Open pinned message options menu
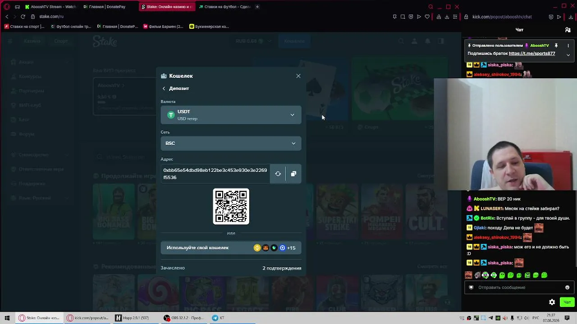 click(x=568, y=45)
